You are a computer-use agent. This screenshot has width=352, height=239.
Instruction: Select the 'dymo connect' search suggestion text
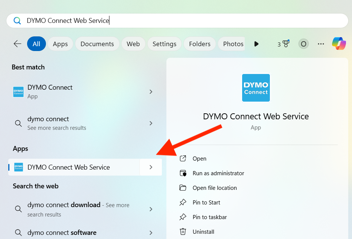pos(48,119)
